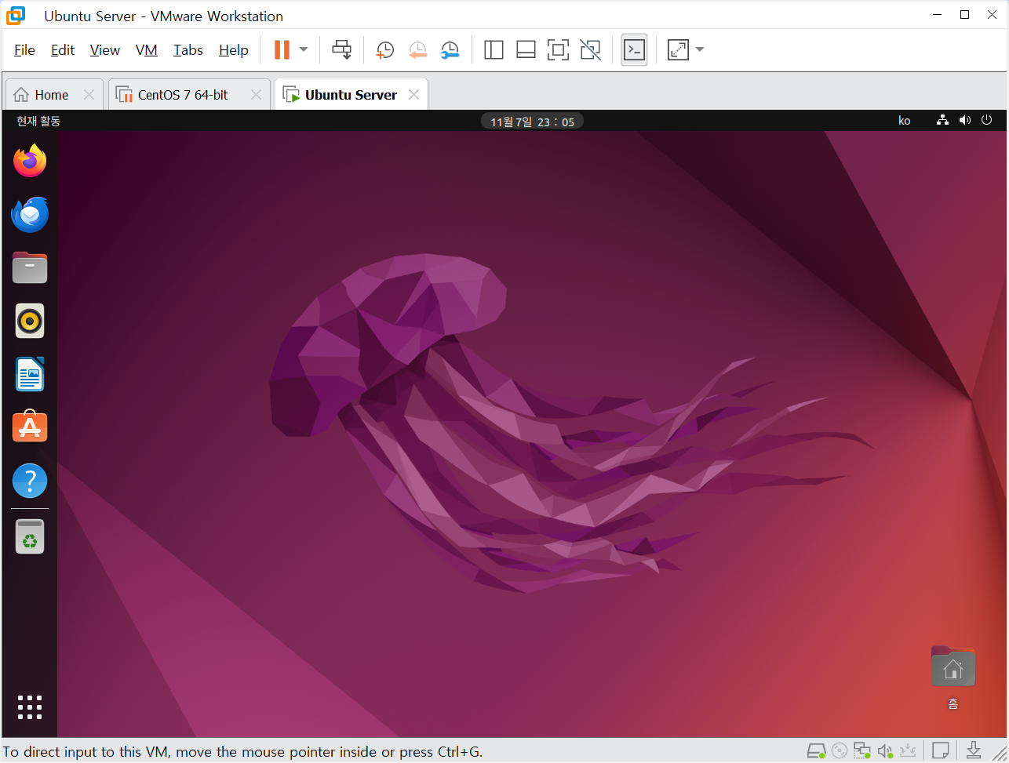Open the Help menu
1009x763 pixels.
click(234, 50)
